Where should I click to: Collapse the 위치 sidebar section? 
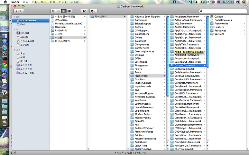pyautogui.click(x=15, y=30)
